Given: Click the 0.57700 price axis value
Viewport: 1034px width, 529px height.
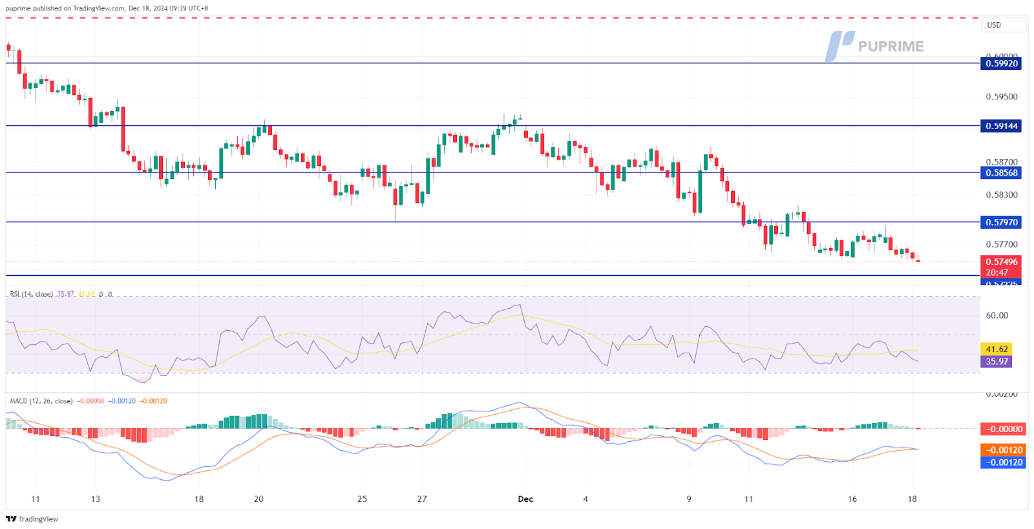Looking at the screenshot, I should [x=1002, y=244].
